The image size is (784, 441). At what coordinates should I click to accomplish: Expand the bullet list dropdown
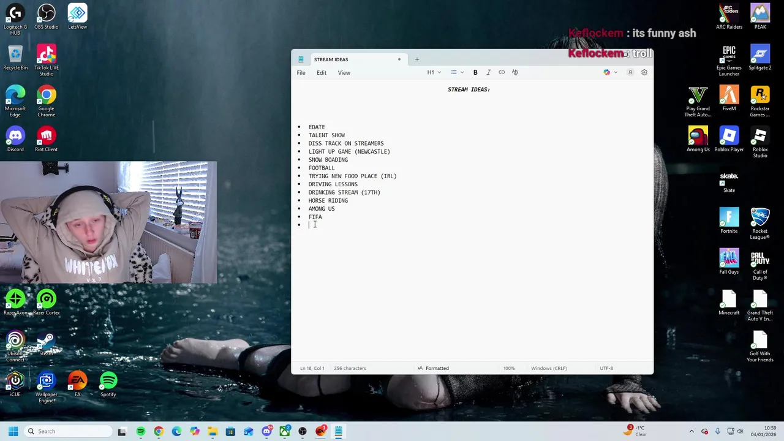pyautogui.click(x=461, y=72)
